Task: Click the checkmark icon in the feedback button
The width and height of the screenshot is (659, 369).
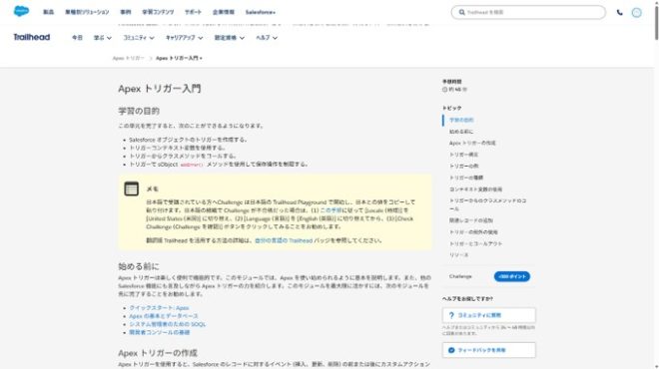Action: (x=451, y=350)
